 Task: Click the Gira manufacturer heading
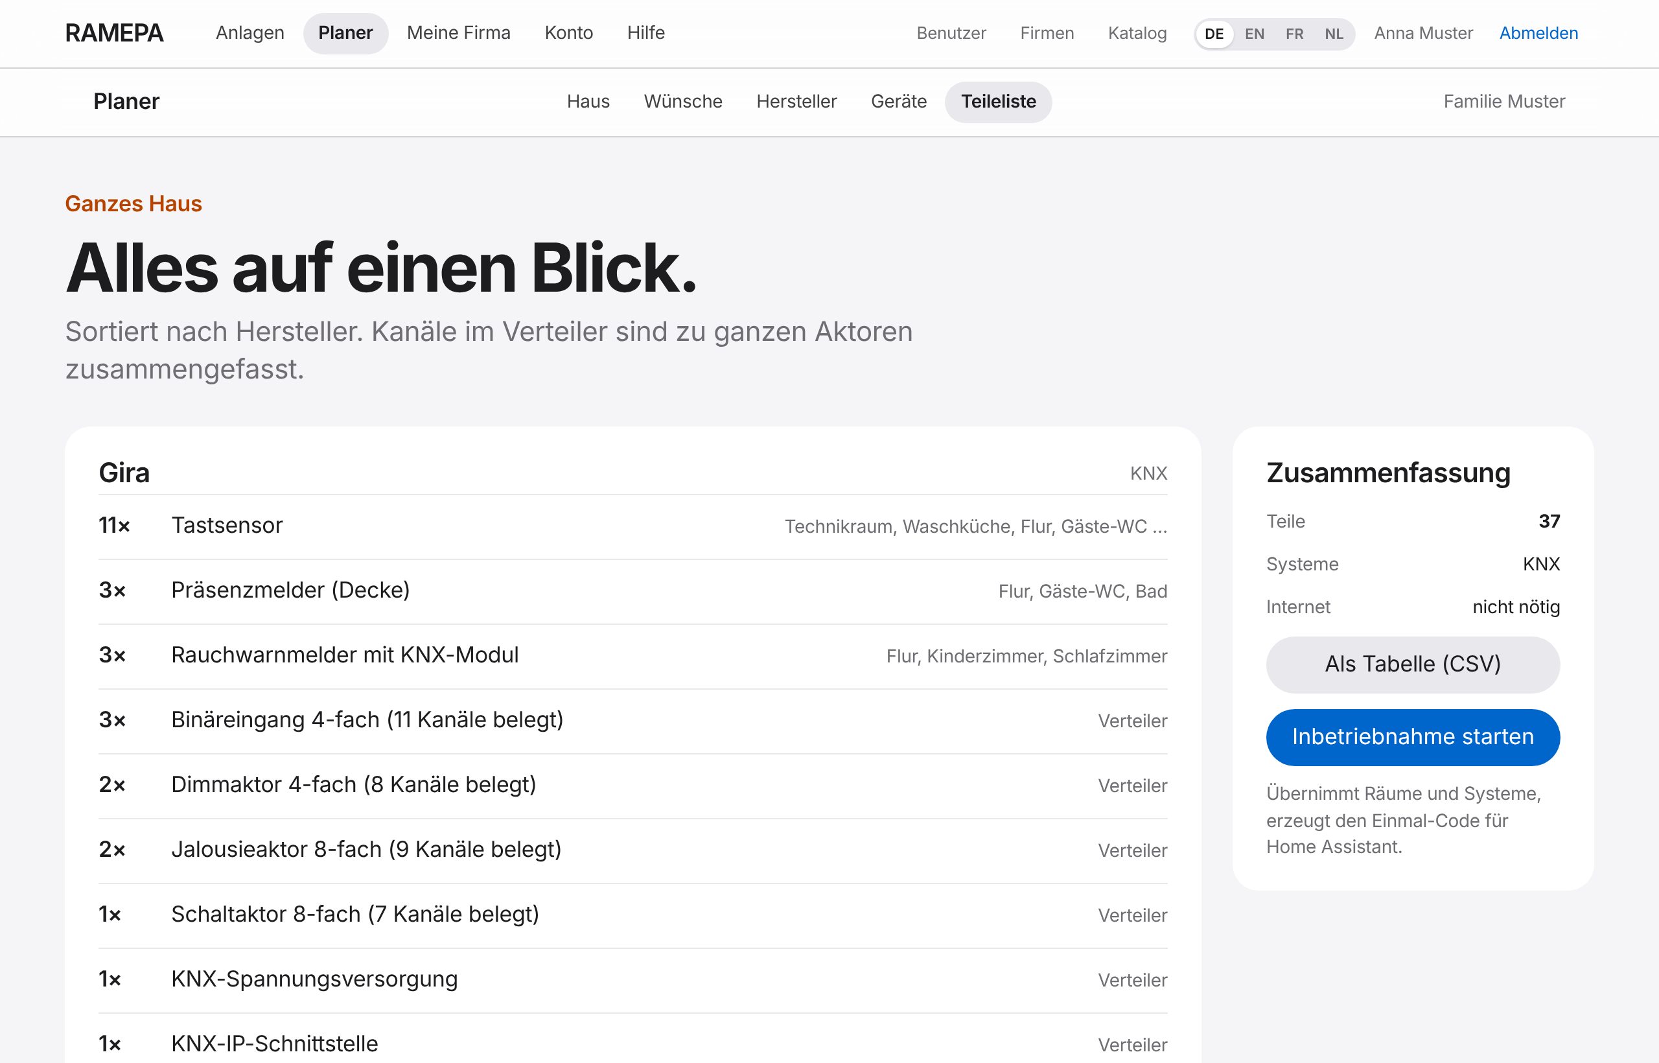124,473
